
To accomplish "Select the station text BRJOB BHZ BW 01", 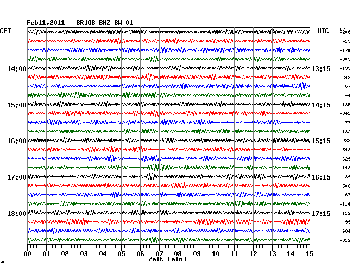I will [x=105, y=23].
